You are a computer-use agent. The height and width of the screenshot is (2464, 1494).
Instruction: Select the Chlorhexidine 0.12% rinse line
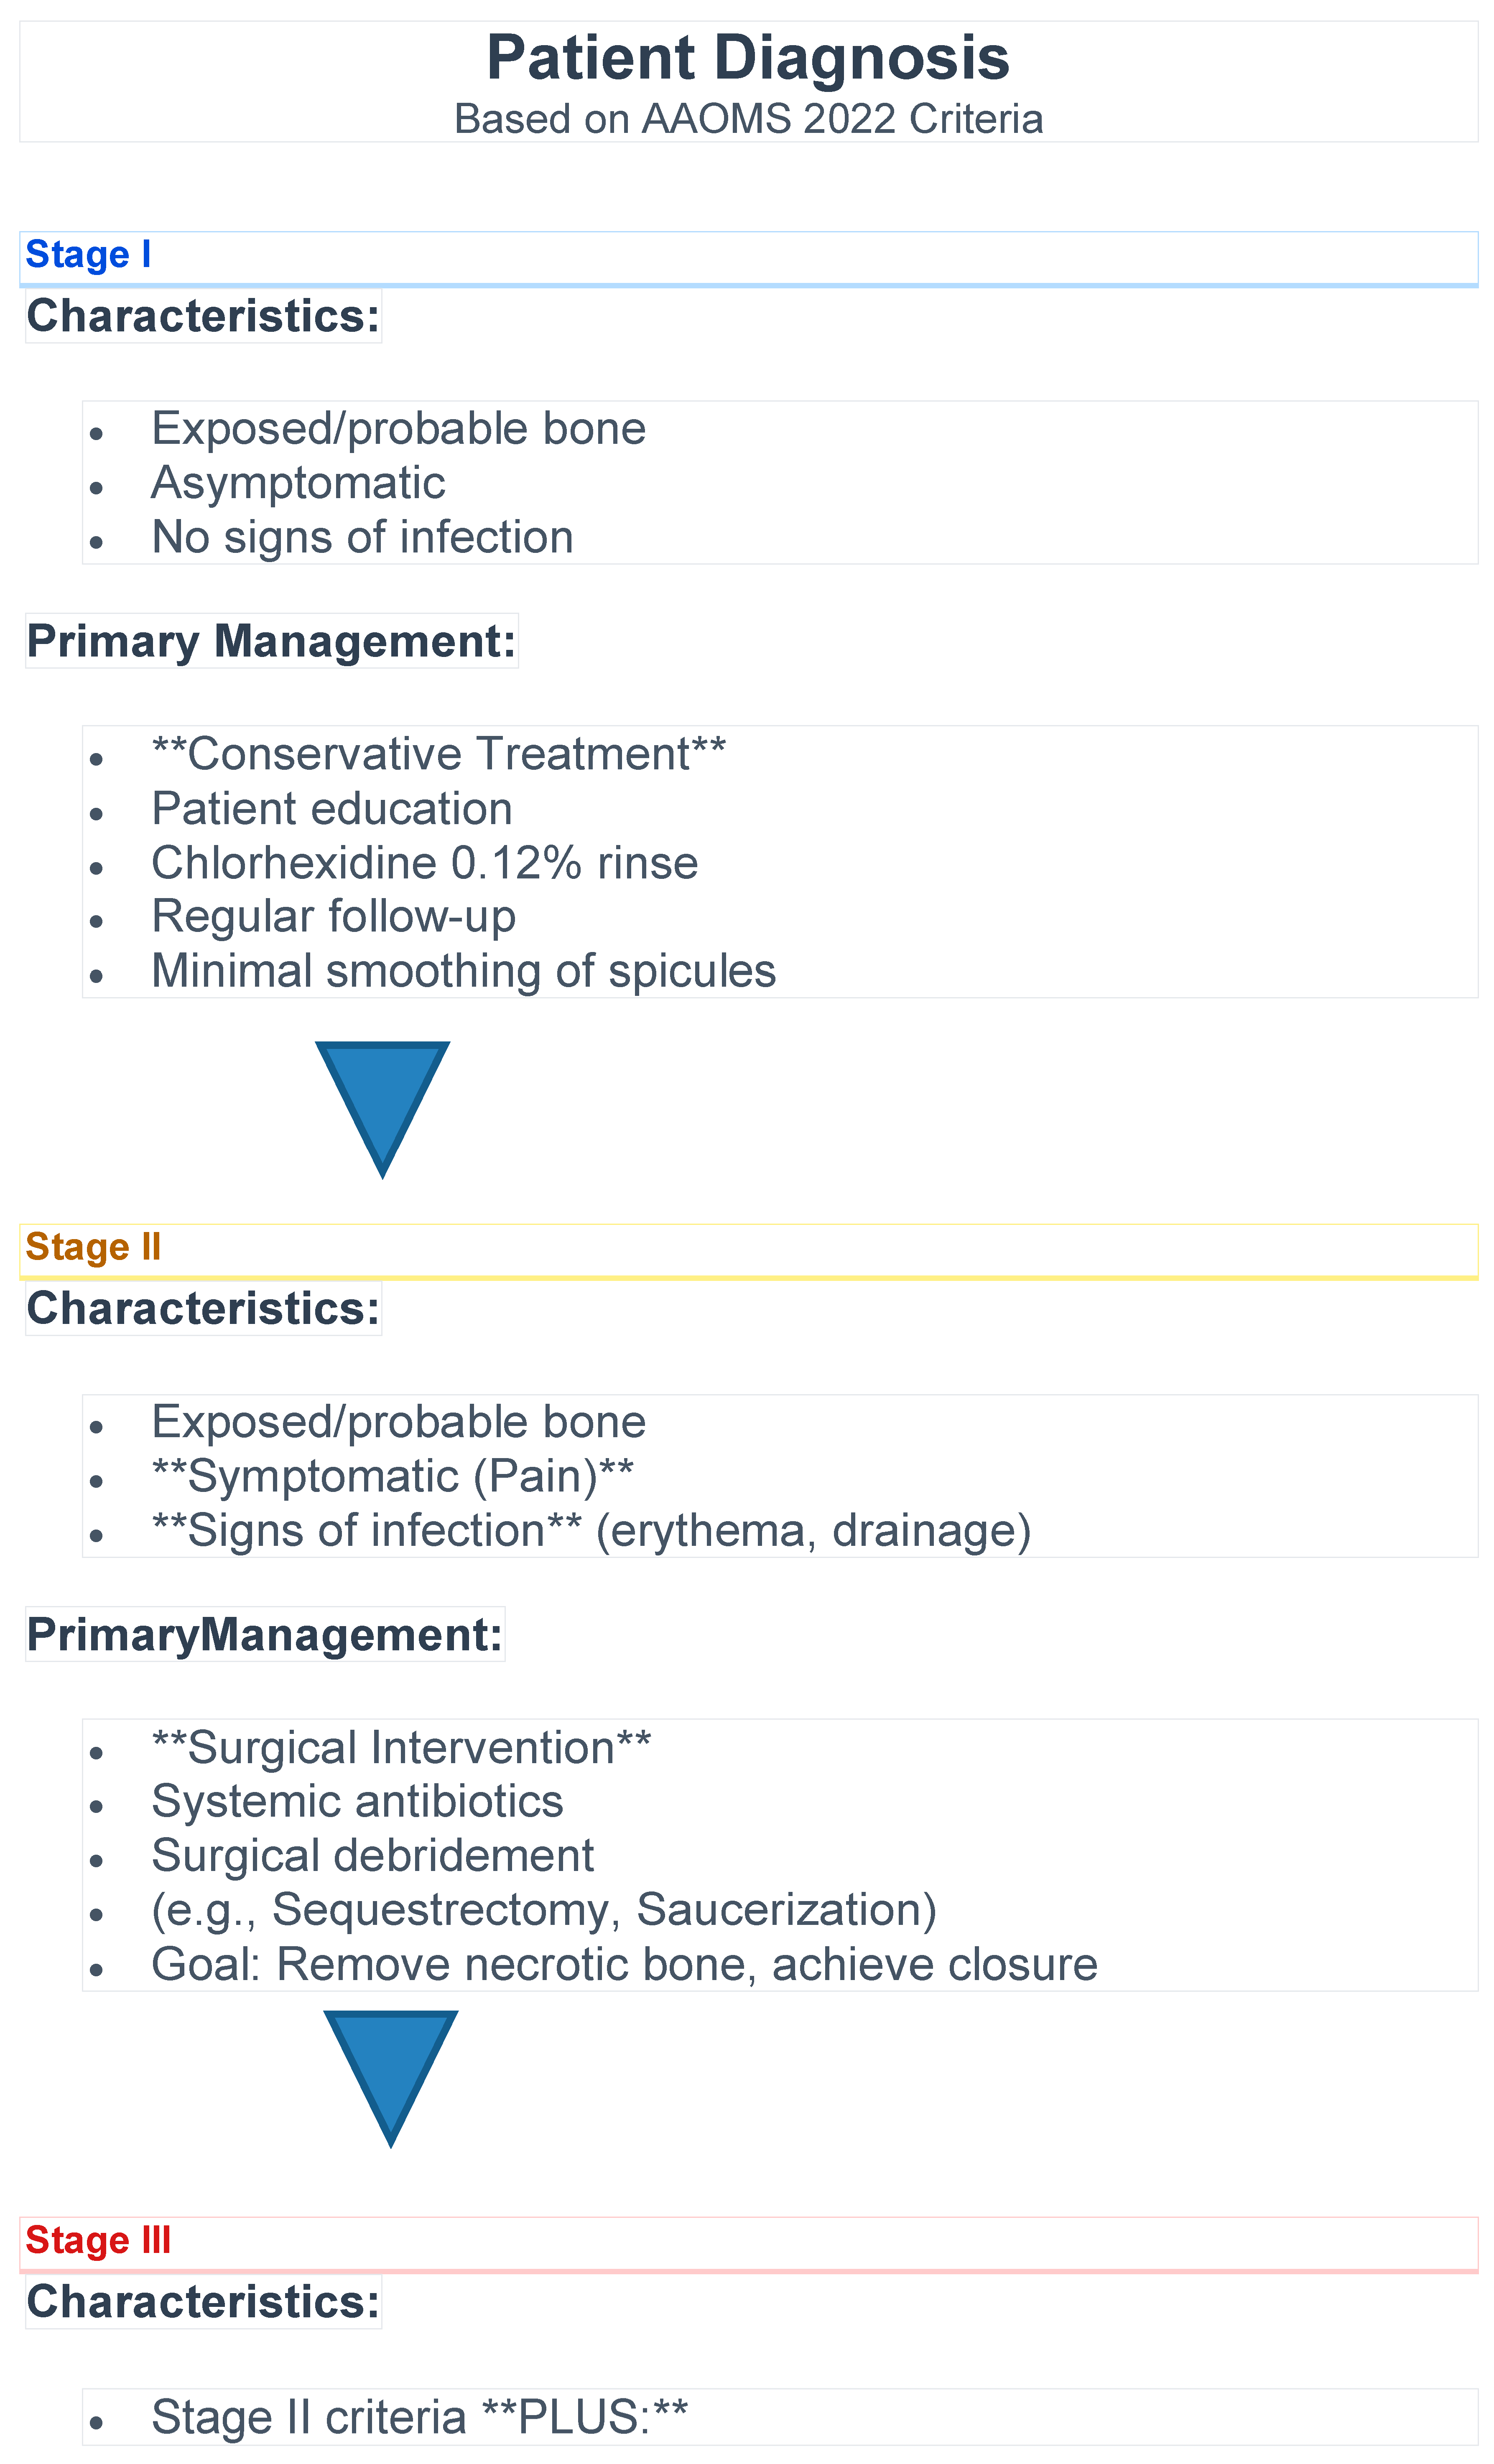coord(424,863)
